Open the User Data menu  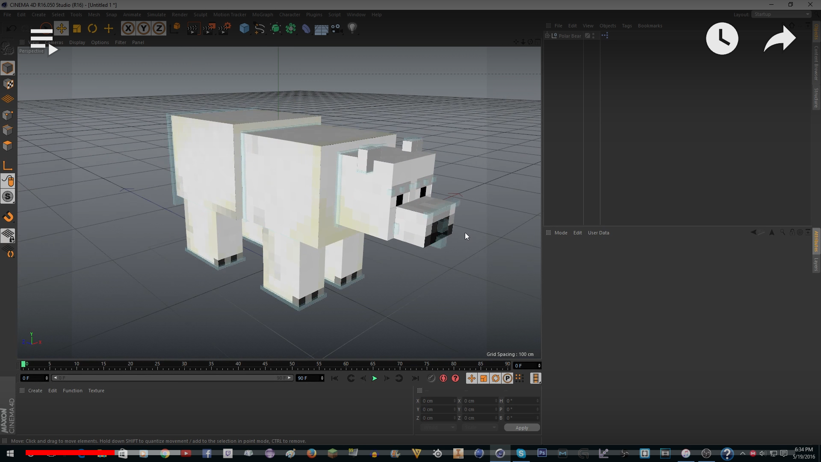(x=598, y=233)
